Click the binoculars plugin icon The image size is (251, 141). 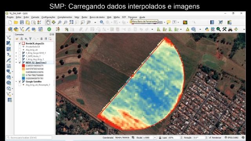(x=230, y=29)
